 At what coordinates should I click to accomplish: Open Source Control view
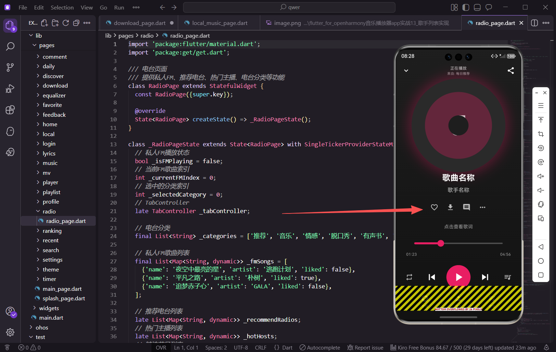click(10, 68)
